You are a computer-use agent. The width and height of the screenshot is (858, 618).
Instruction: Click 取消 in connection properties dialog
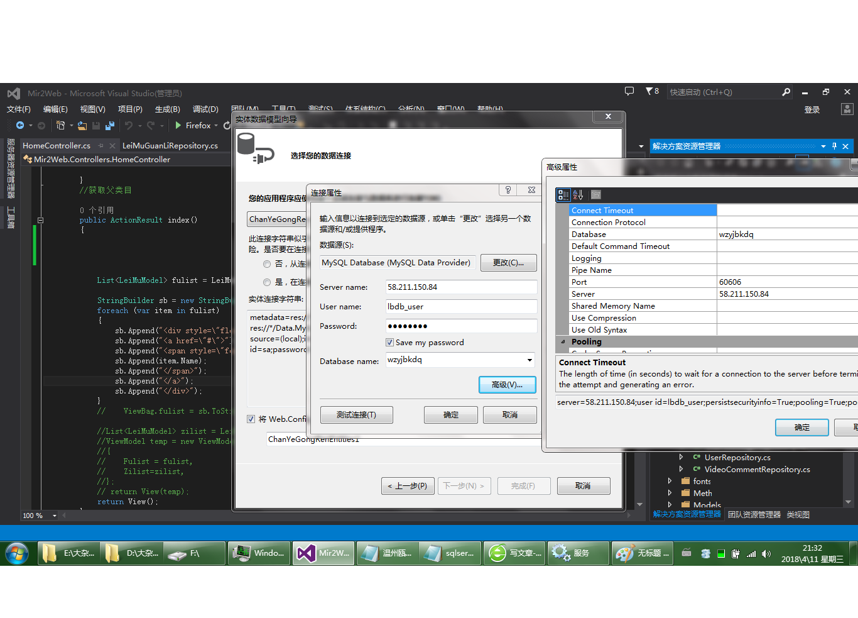(x=510, y=415)
